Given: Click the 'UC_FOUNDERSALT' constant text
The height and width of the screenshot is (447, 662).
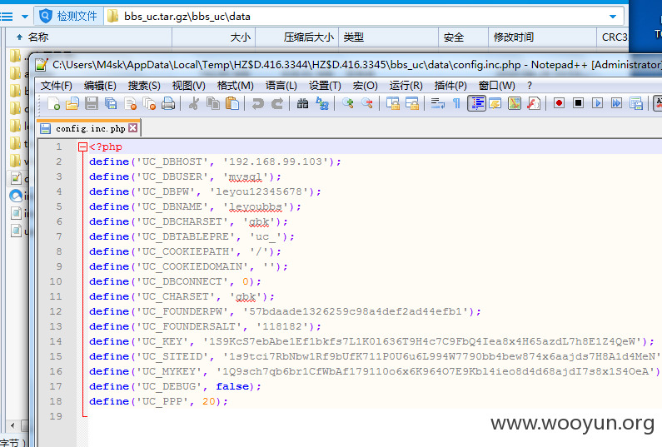Looking at the screenshot, I should point(189,326).
